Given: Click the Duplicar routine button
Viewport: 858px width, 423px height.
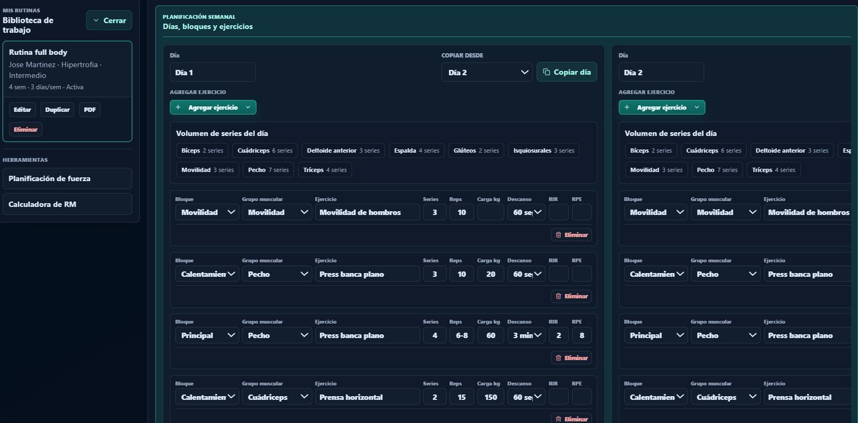Looking at the screenshot, I should (x=58, y=110).
